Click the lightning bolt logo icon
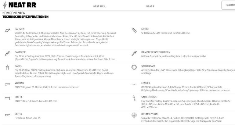Screen dimensions: 235x125 (5, 5)
